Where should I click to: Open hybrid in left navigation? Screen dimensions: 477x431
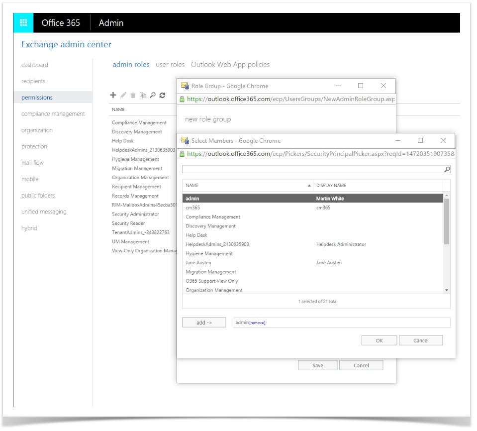[x=29, y=228]
